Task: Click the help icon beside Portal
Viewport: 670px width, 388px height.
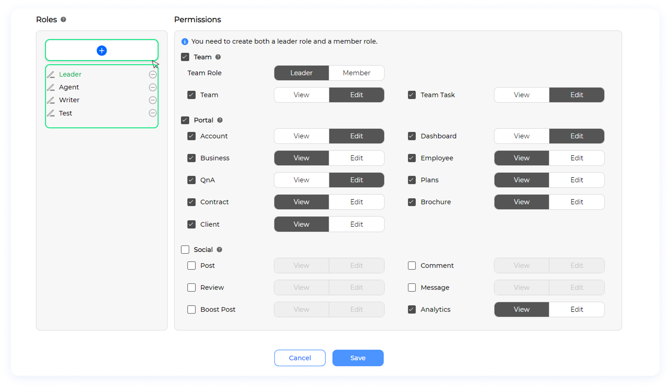Action: [220, 120]
